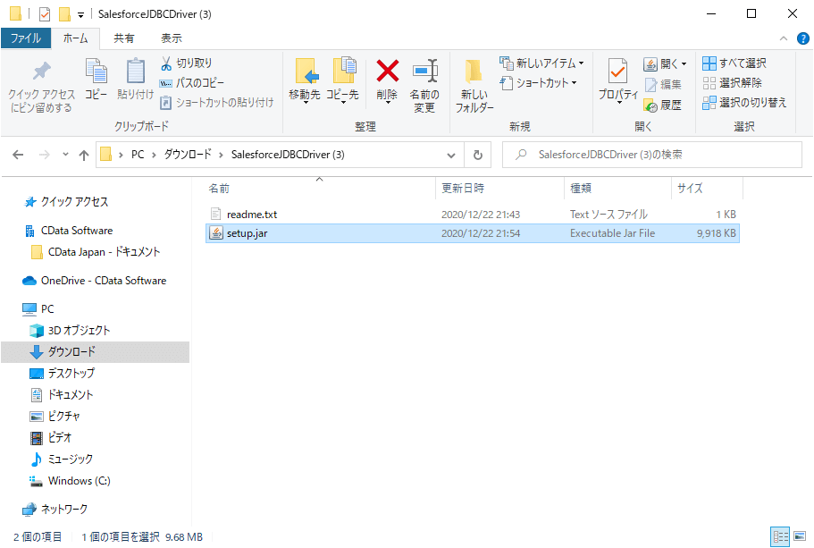Sort by 名前 column header
The image size is (814, 548).
coord(320,189)
